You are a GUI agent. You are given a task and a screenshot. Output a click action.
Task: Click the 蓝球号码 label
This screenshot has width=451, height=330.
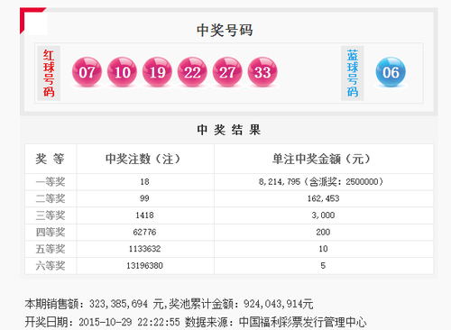coord(353,73)
